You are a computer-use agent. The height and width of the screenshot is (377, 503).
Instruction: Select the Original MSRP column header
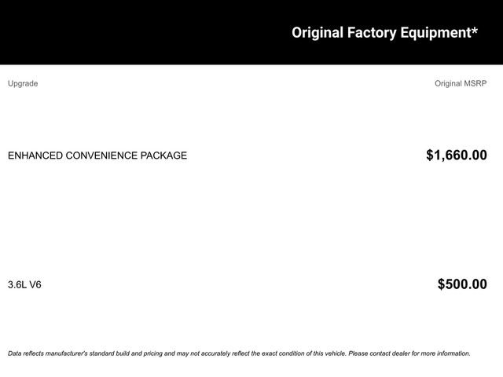pos(461,83)
